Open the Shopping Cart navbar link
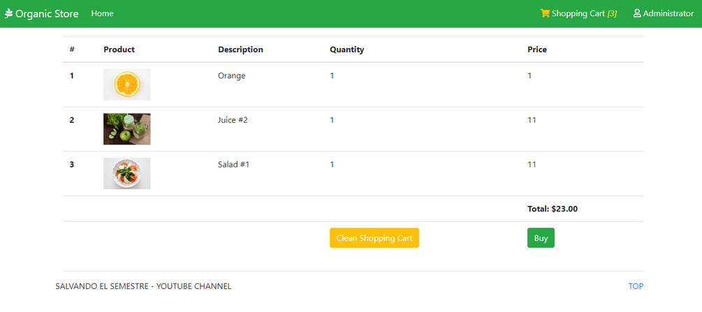The width and height of the screenshot is (702, 312). [x=578, y=13]
